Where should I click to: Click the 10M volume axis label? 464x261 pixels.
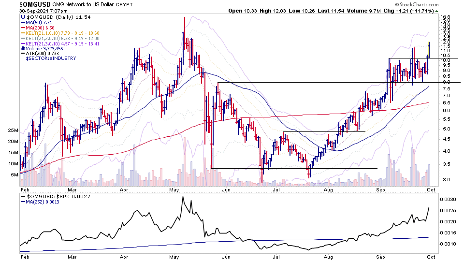14,164
